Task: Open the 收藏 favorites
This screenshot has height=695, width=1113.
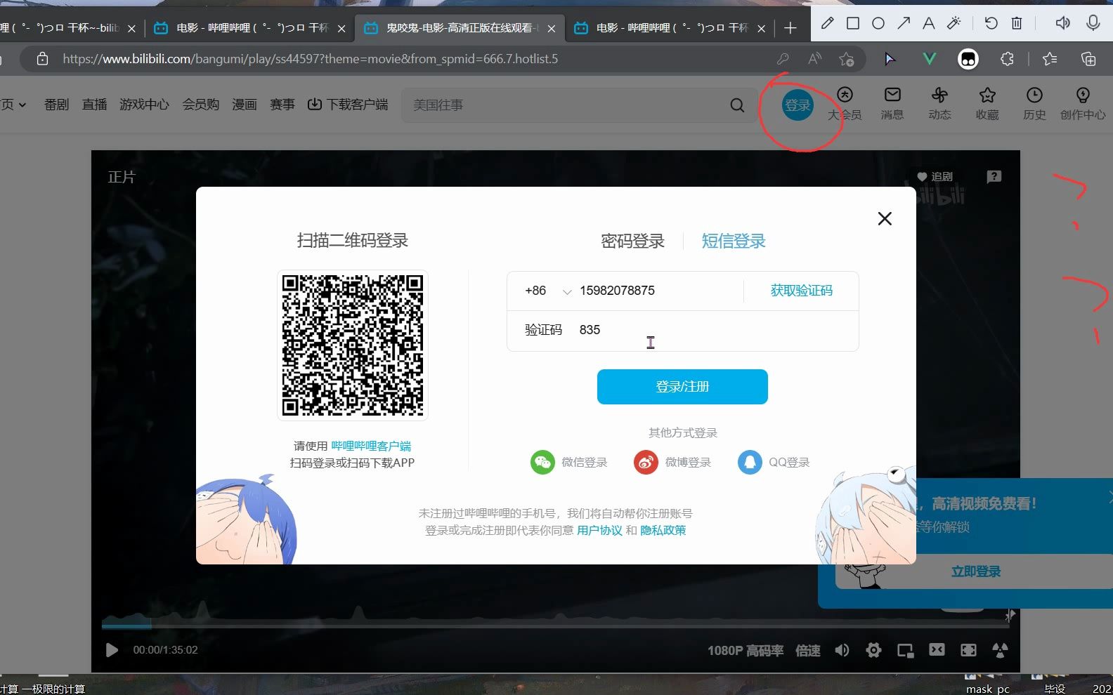Action: coord(987,103)
